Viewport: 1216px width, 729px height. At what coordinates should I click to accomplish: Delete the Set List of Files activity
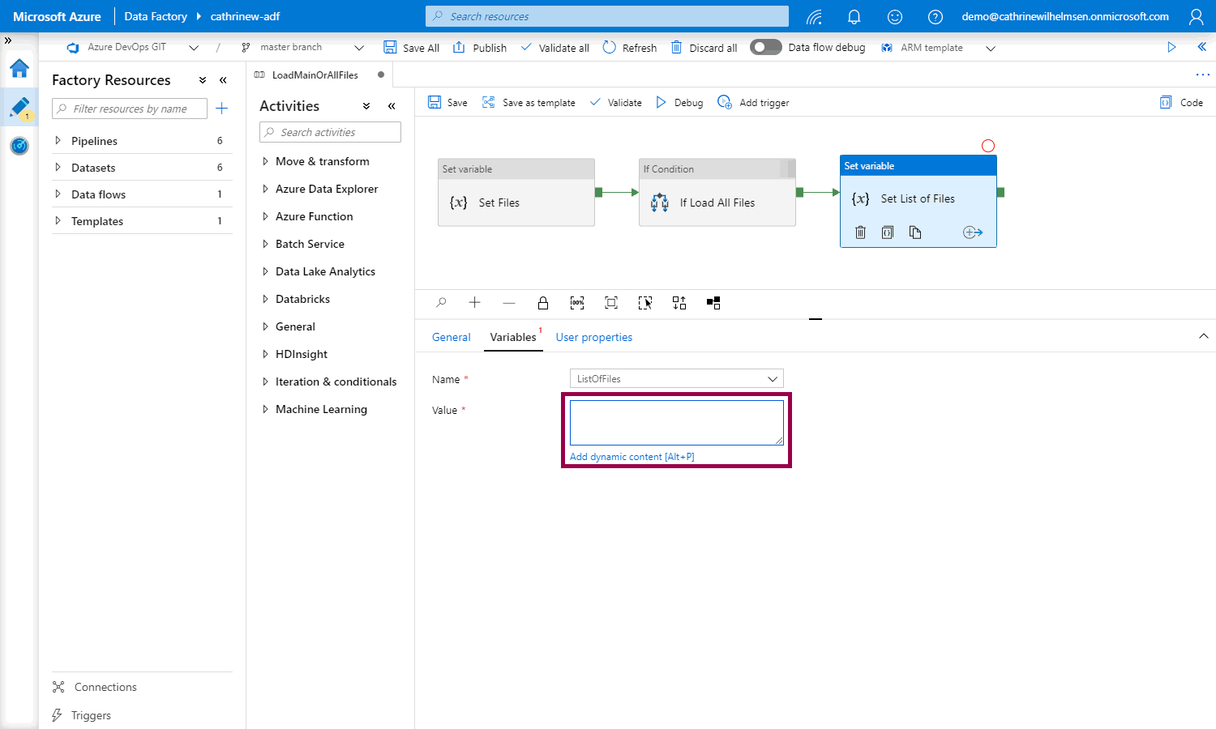tap(861, 232)
